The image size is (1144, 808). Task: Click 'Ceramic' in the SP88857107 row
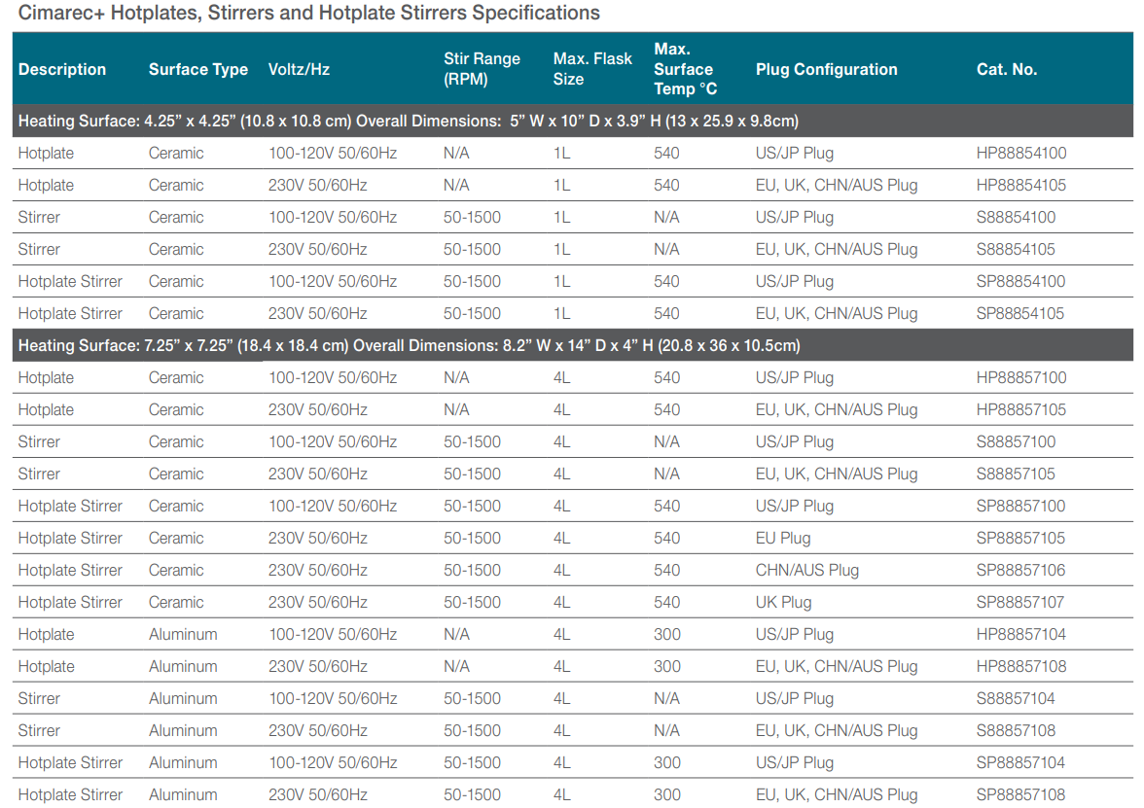[x=176, y=603]
